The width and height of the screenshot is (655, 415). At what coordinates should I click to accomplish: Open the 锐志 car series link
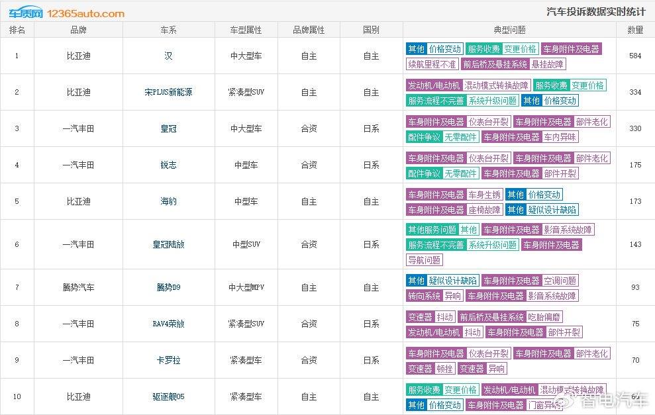tap(168, 165)
